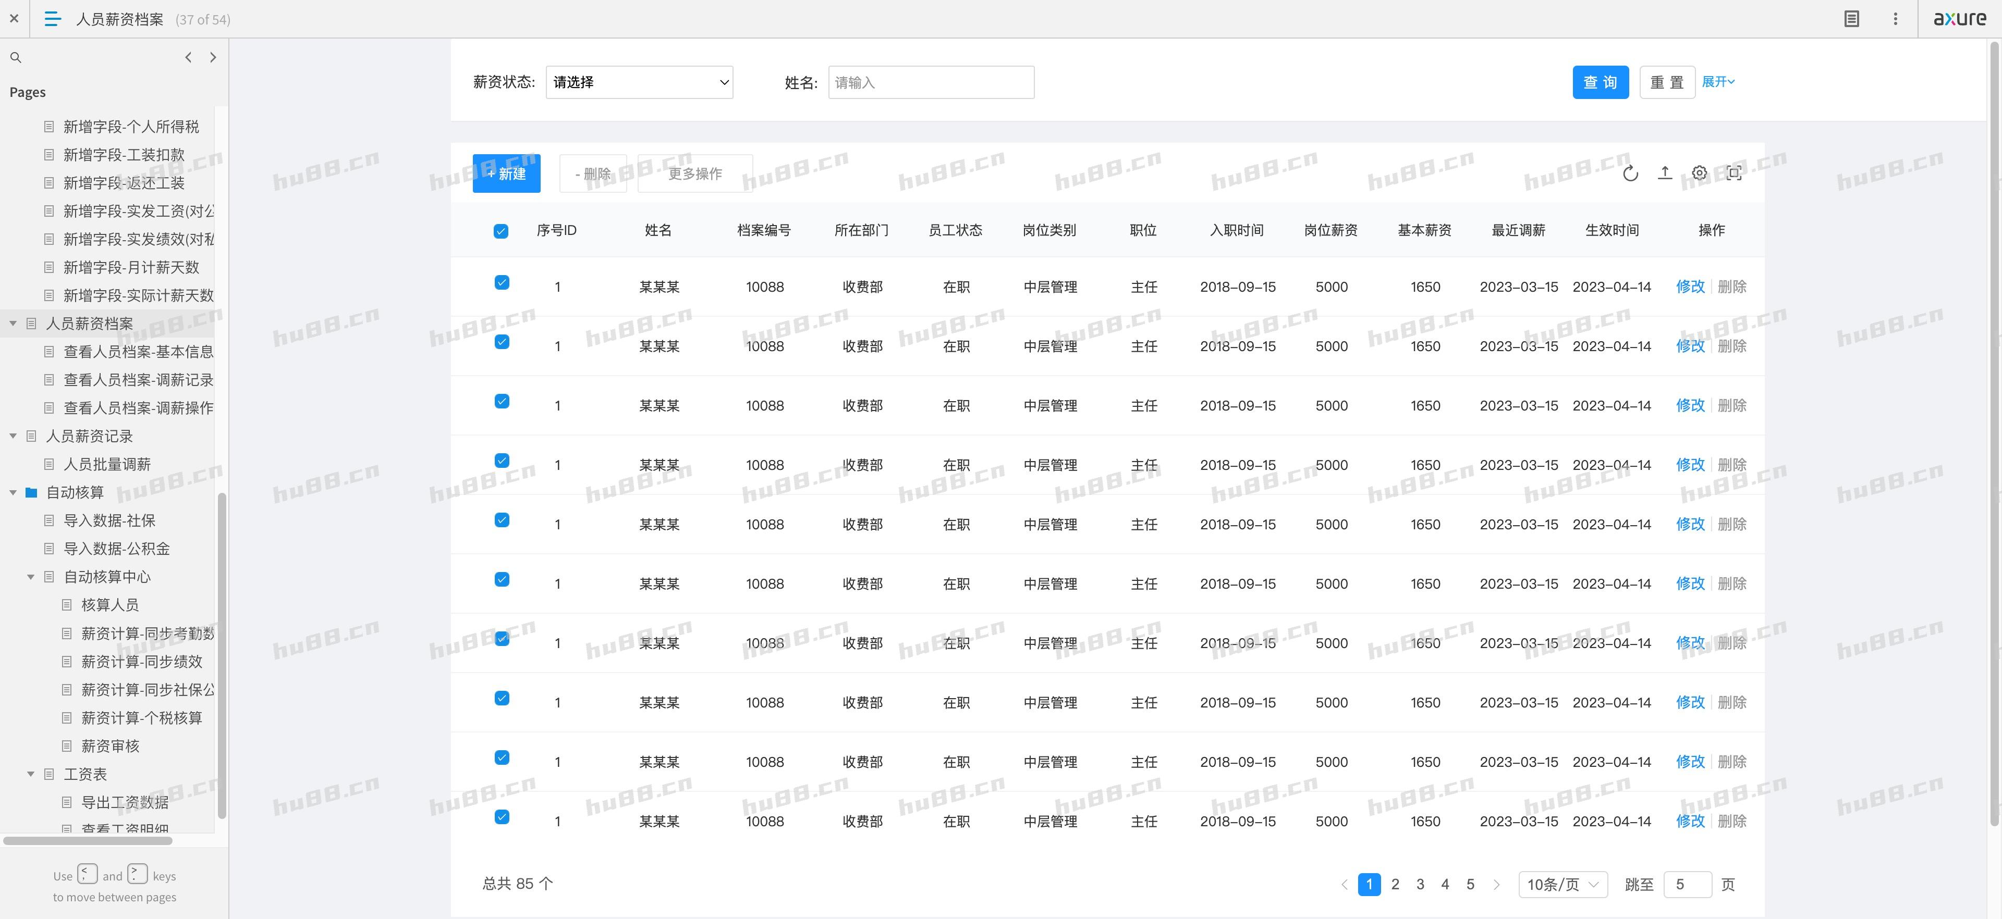2002x919 pixels.
Task: Click page 3 in pagination
Action: tap(1420, 884)
